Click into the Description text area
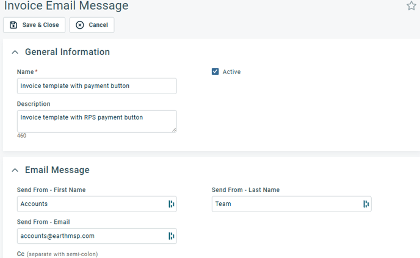The height and width of the screenshot is (258, 420). [96, 121]
